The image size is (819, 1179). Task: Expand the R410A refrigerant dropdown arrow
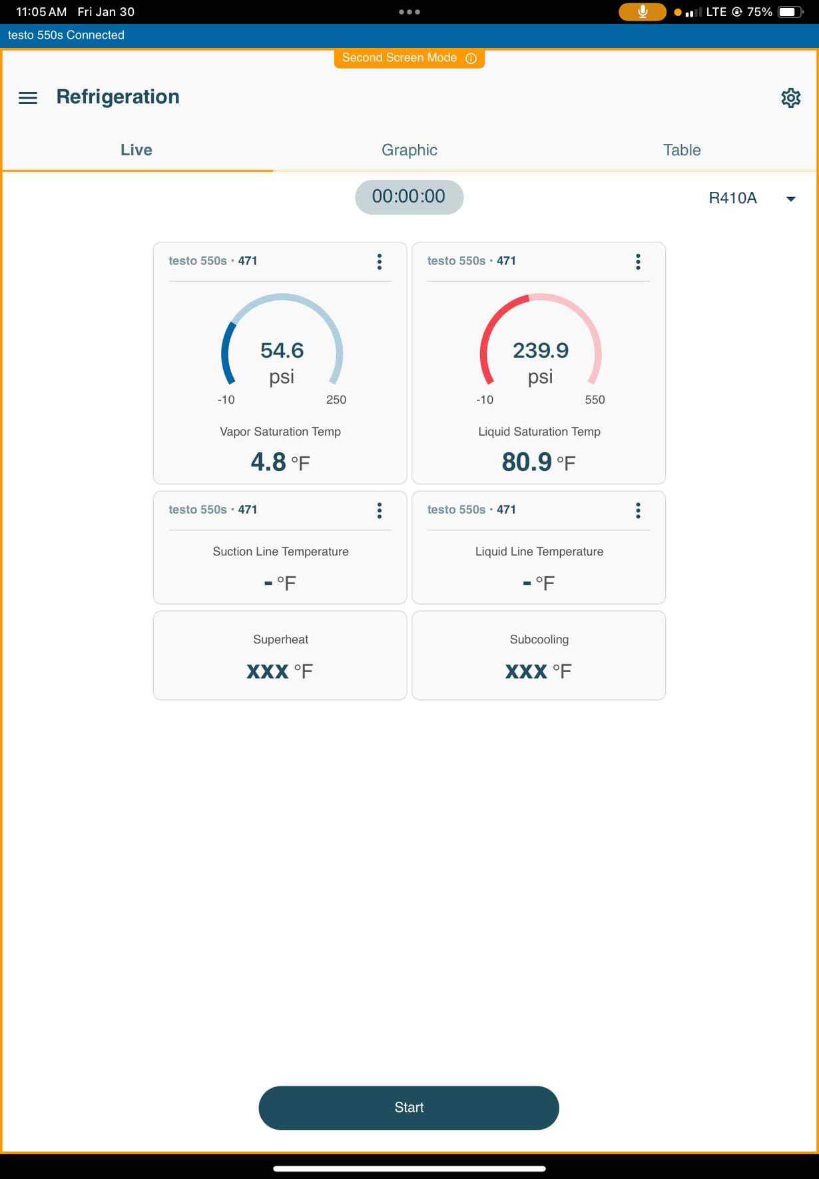coord(791,198)
